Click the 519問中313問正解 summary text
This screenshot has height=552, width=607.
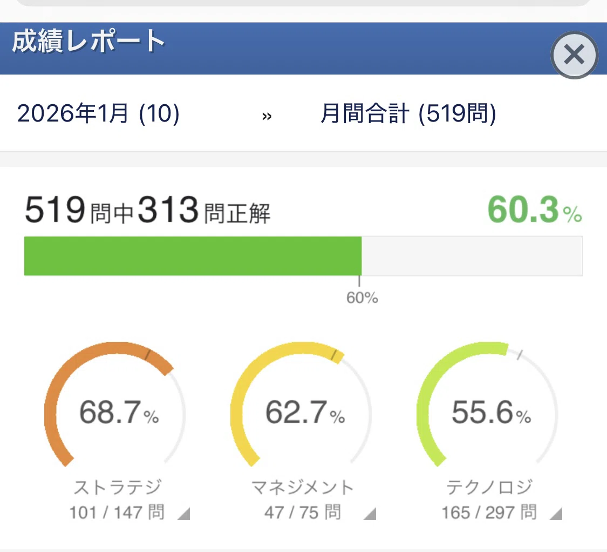147,210
